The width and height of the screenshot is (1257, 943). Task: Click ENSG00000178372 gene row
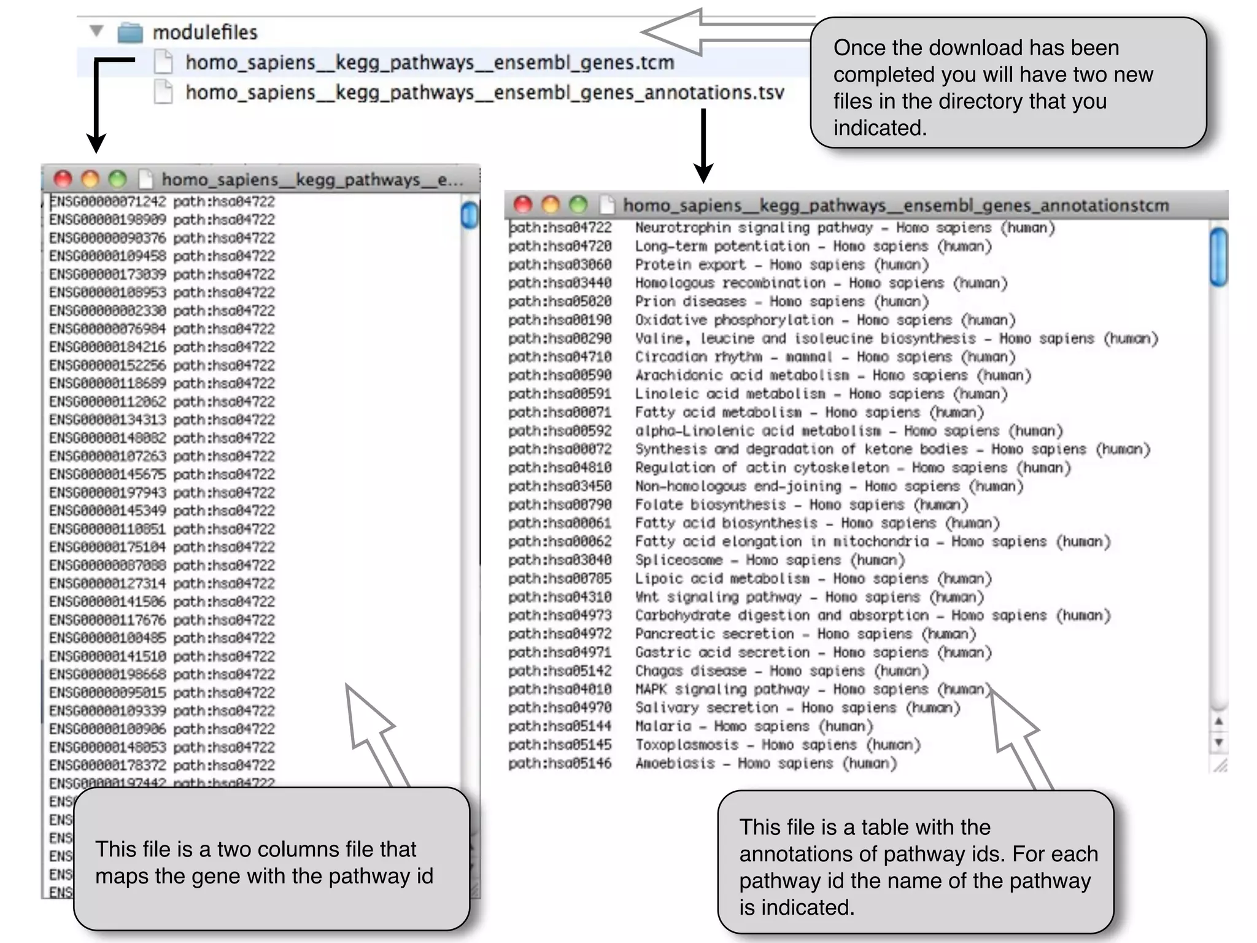pyautogui.click(x=162, y=765)
